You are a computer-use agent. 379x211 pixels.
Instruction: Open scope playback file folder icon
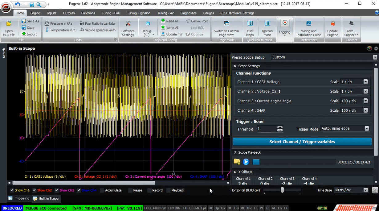tap(237, 162)
